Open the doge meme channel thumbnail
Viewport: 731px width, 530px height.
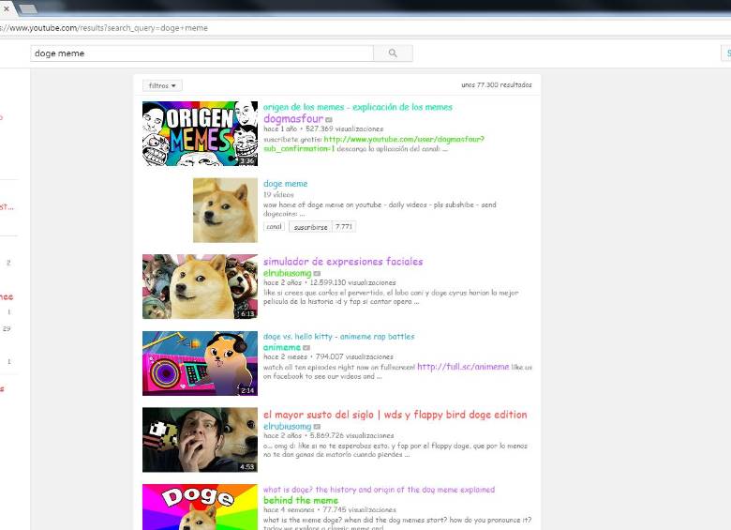point(225,210)
